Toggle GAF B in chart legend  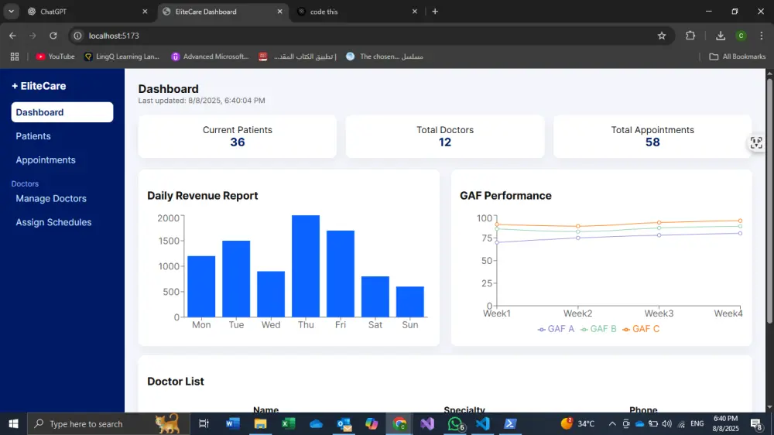click(598, 329)
